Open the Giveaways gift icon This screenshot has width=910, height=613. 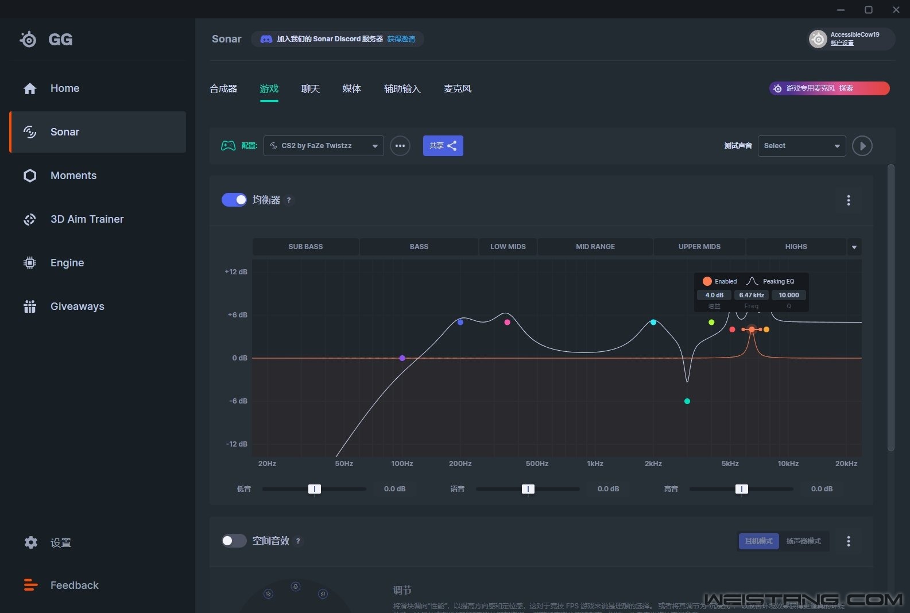point(30,306)
